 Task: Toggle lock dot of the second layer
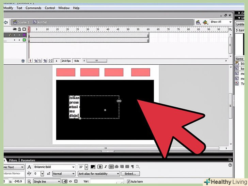click(x=19, y=40)
